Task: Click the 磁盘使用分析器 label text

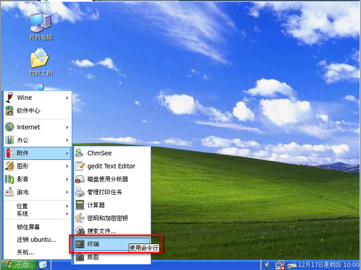Action: point(107,179)
